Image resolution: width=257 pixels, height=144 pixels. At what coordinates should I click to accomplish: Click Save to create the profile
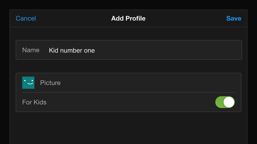(234, 19)
